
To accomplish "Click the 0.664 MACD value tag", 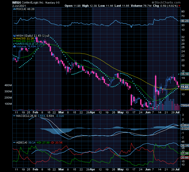I will 184,125.
